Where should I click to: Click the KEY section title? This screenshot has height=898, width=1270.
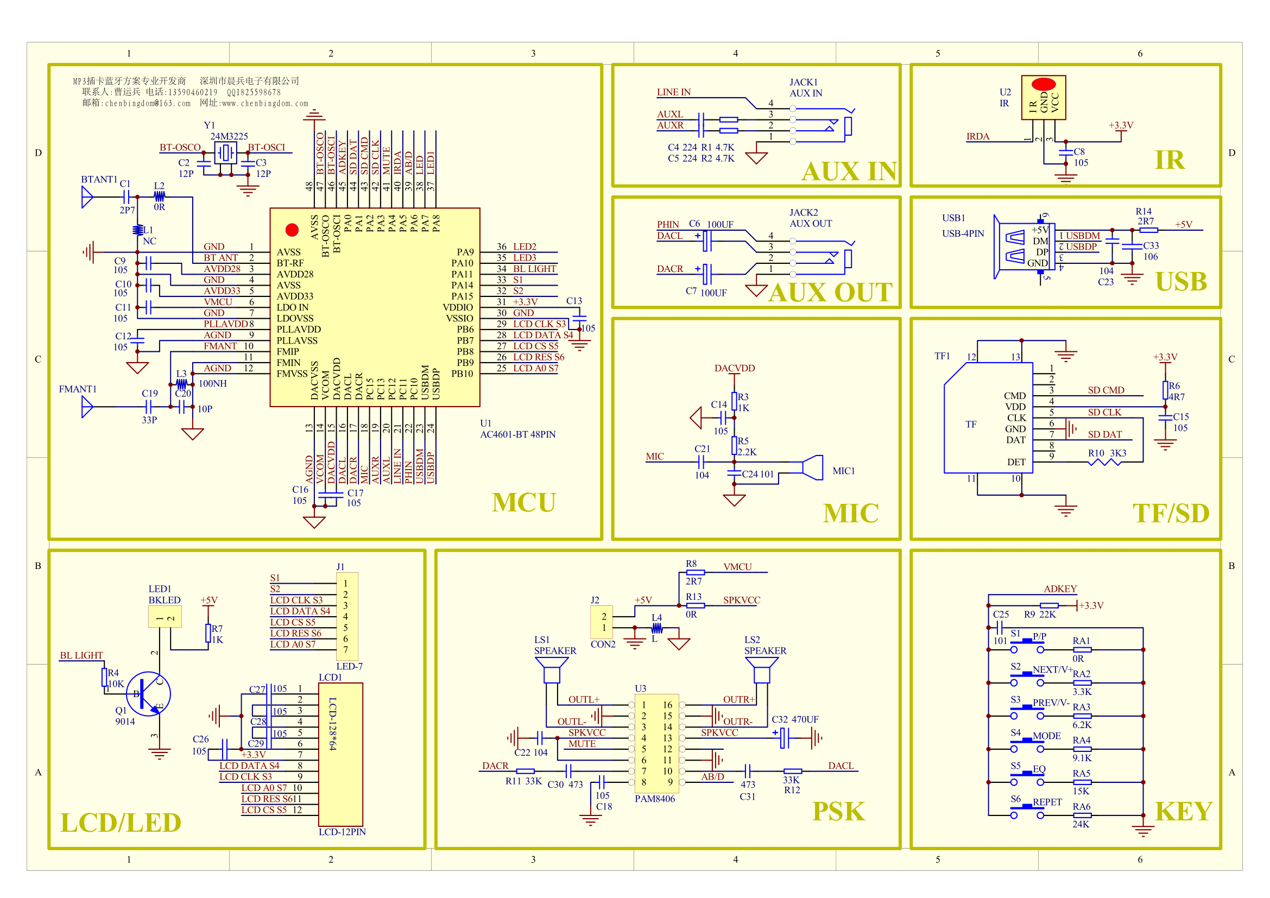pos(1183,812)
